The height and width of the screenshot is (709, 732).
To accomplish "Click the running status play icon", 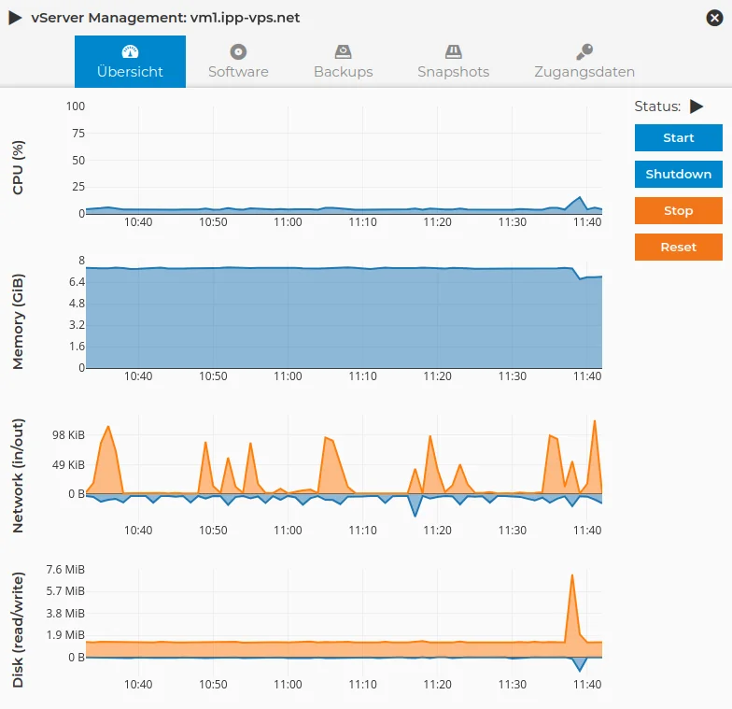I will (x=697, y=106).
